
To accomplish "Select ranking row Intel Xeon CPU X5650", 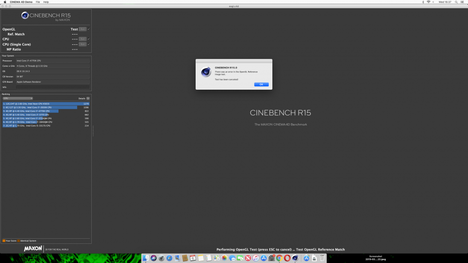I will tap(46, 104).
